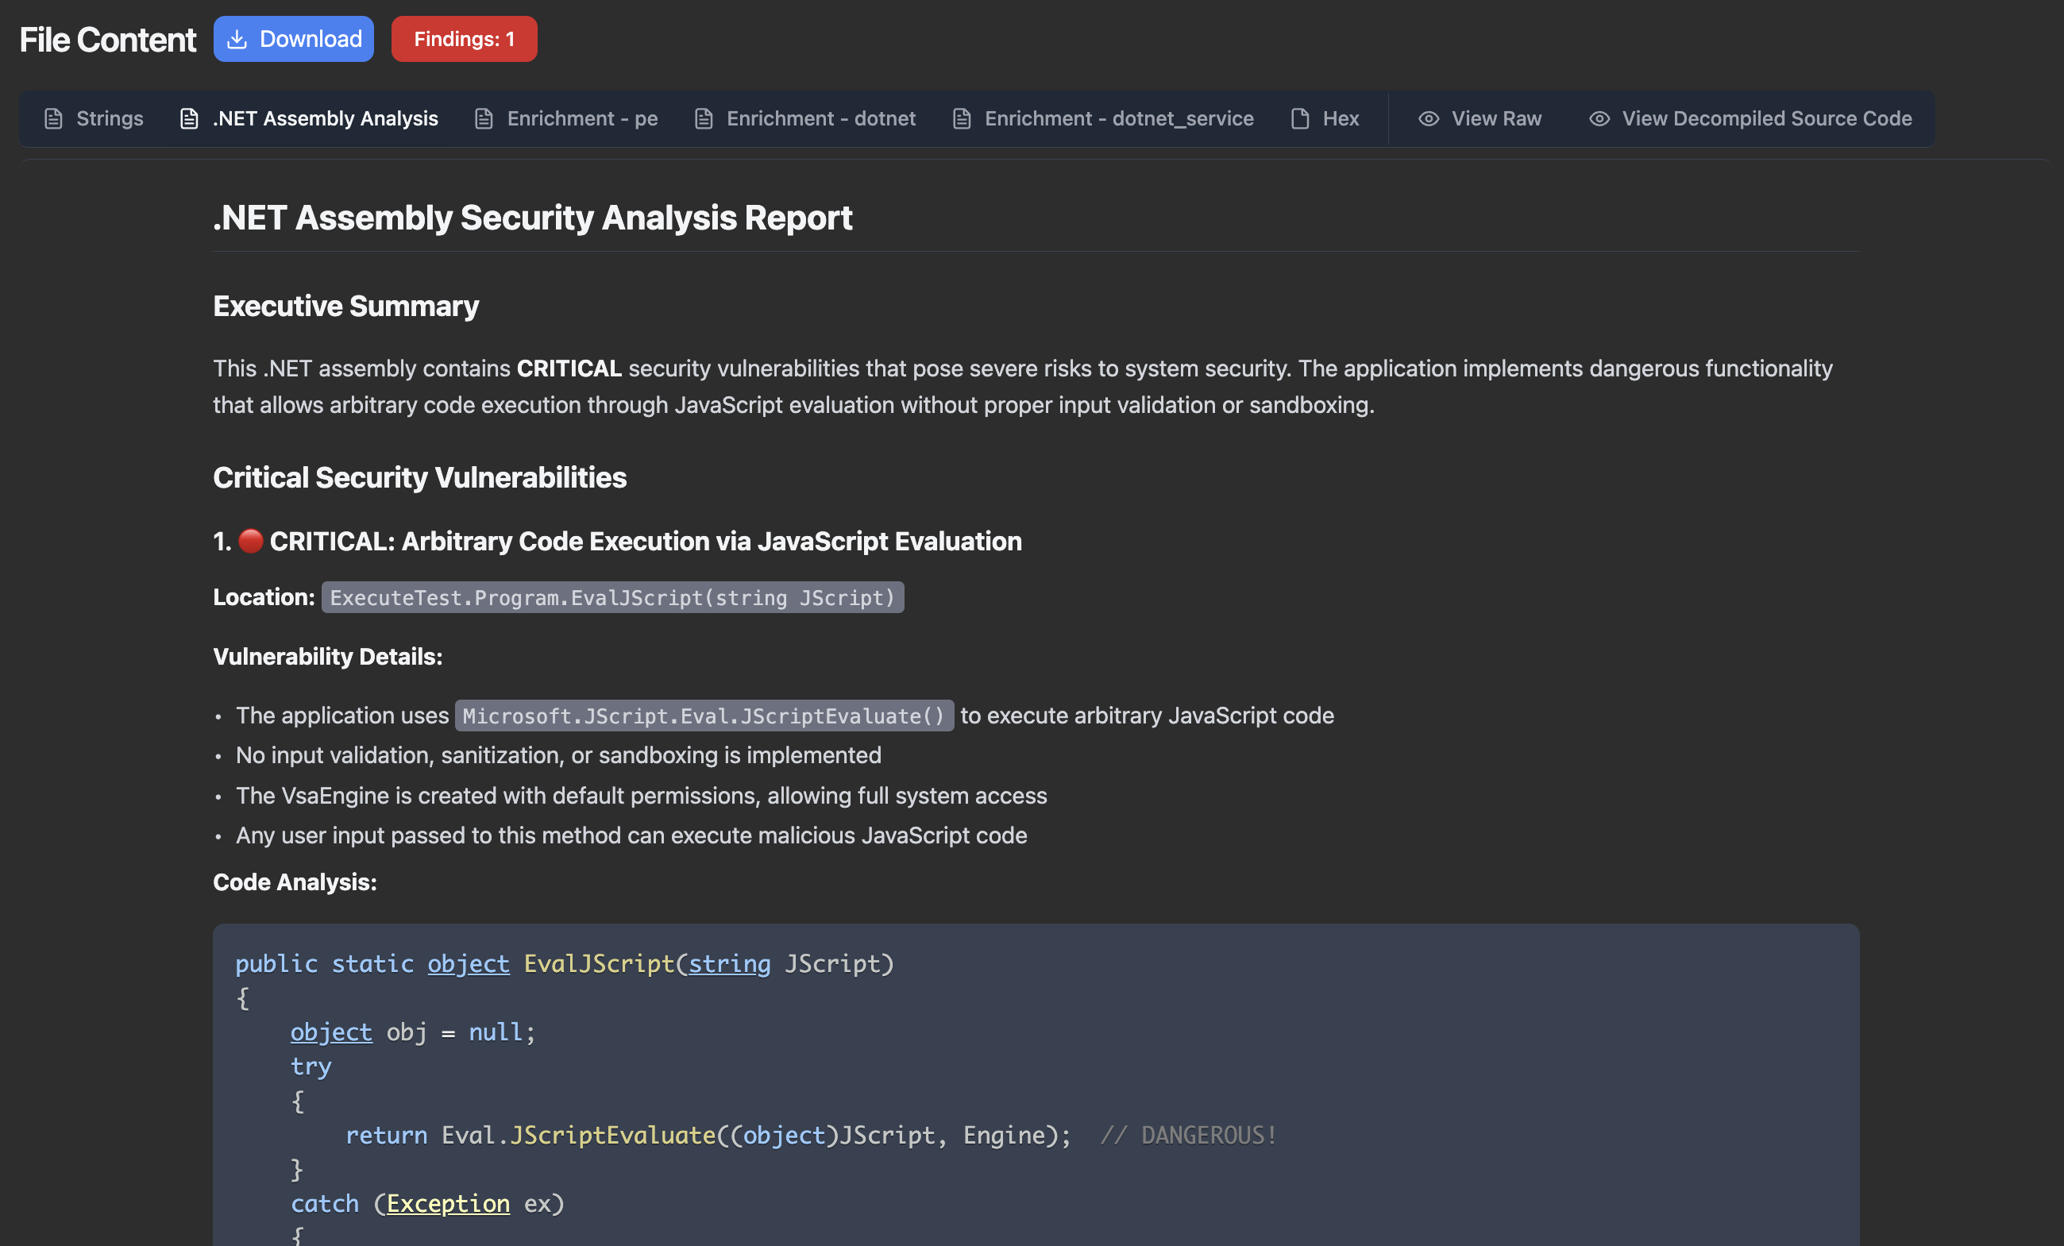Click the Download button
The image size is (2064, 1246).
[x=294, y=39]
